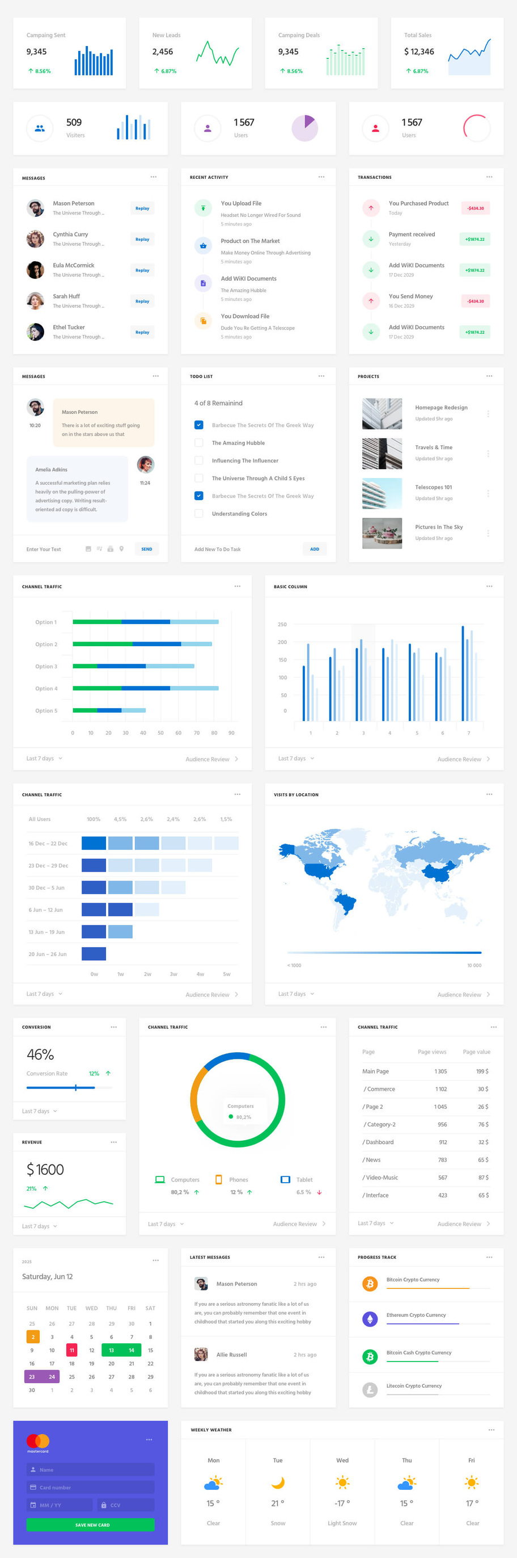Click the Card number input field
Image resolution: width=517 pixels, height=1558 pixels.
[x=91, y=1487]
